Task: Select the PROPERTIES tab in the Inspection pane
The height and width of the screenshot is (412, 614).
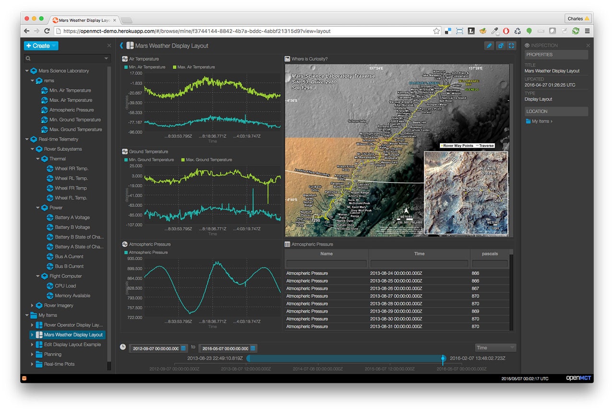Action: pos(556,55)
